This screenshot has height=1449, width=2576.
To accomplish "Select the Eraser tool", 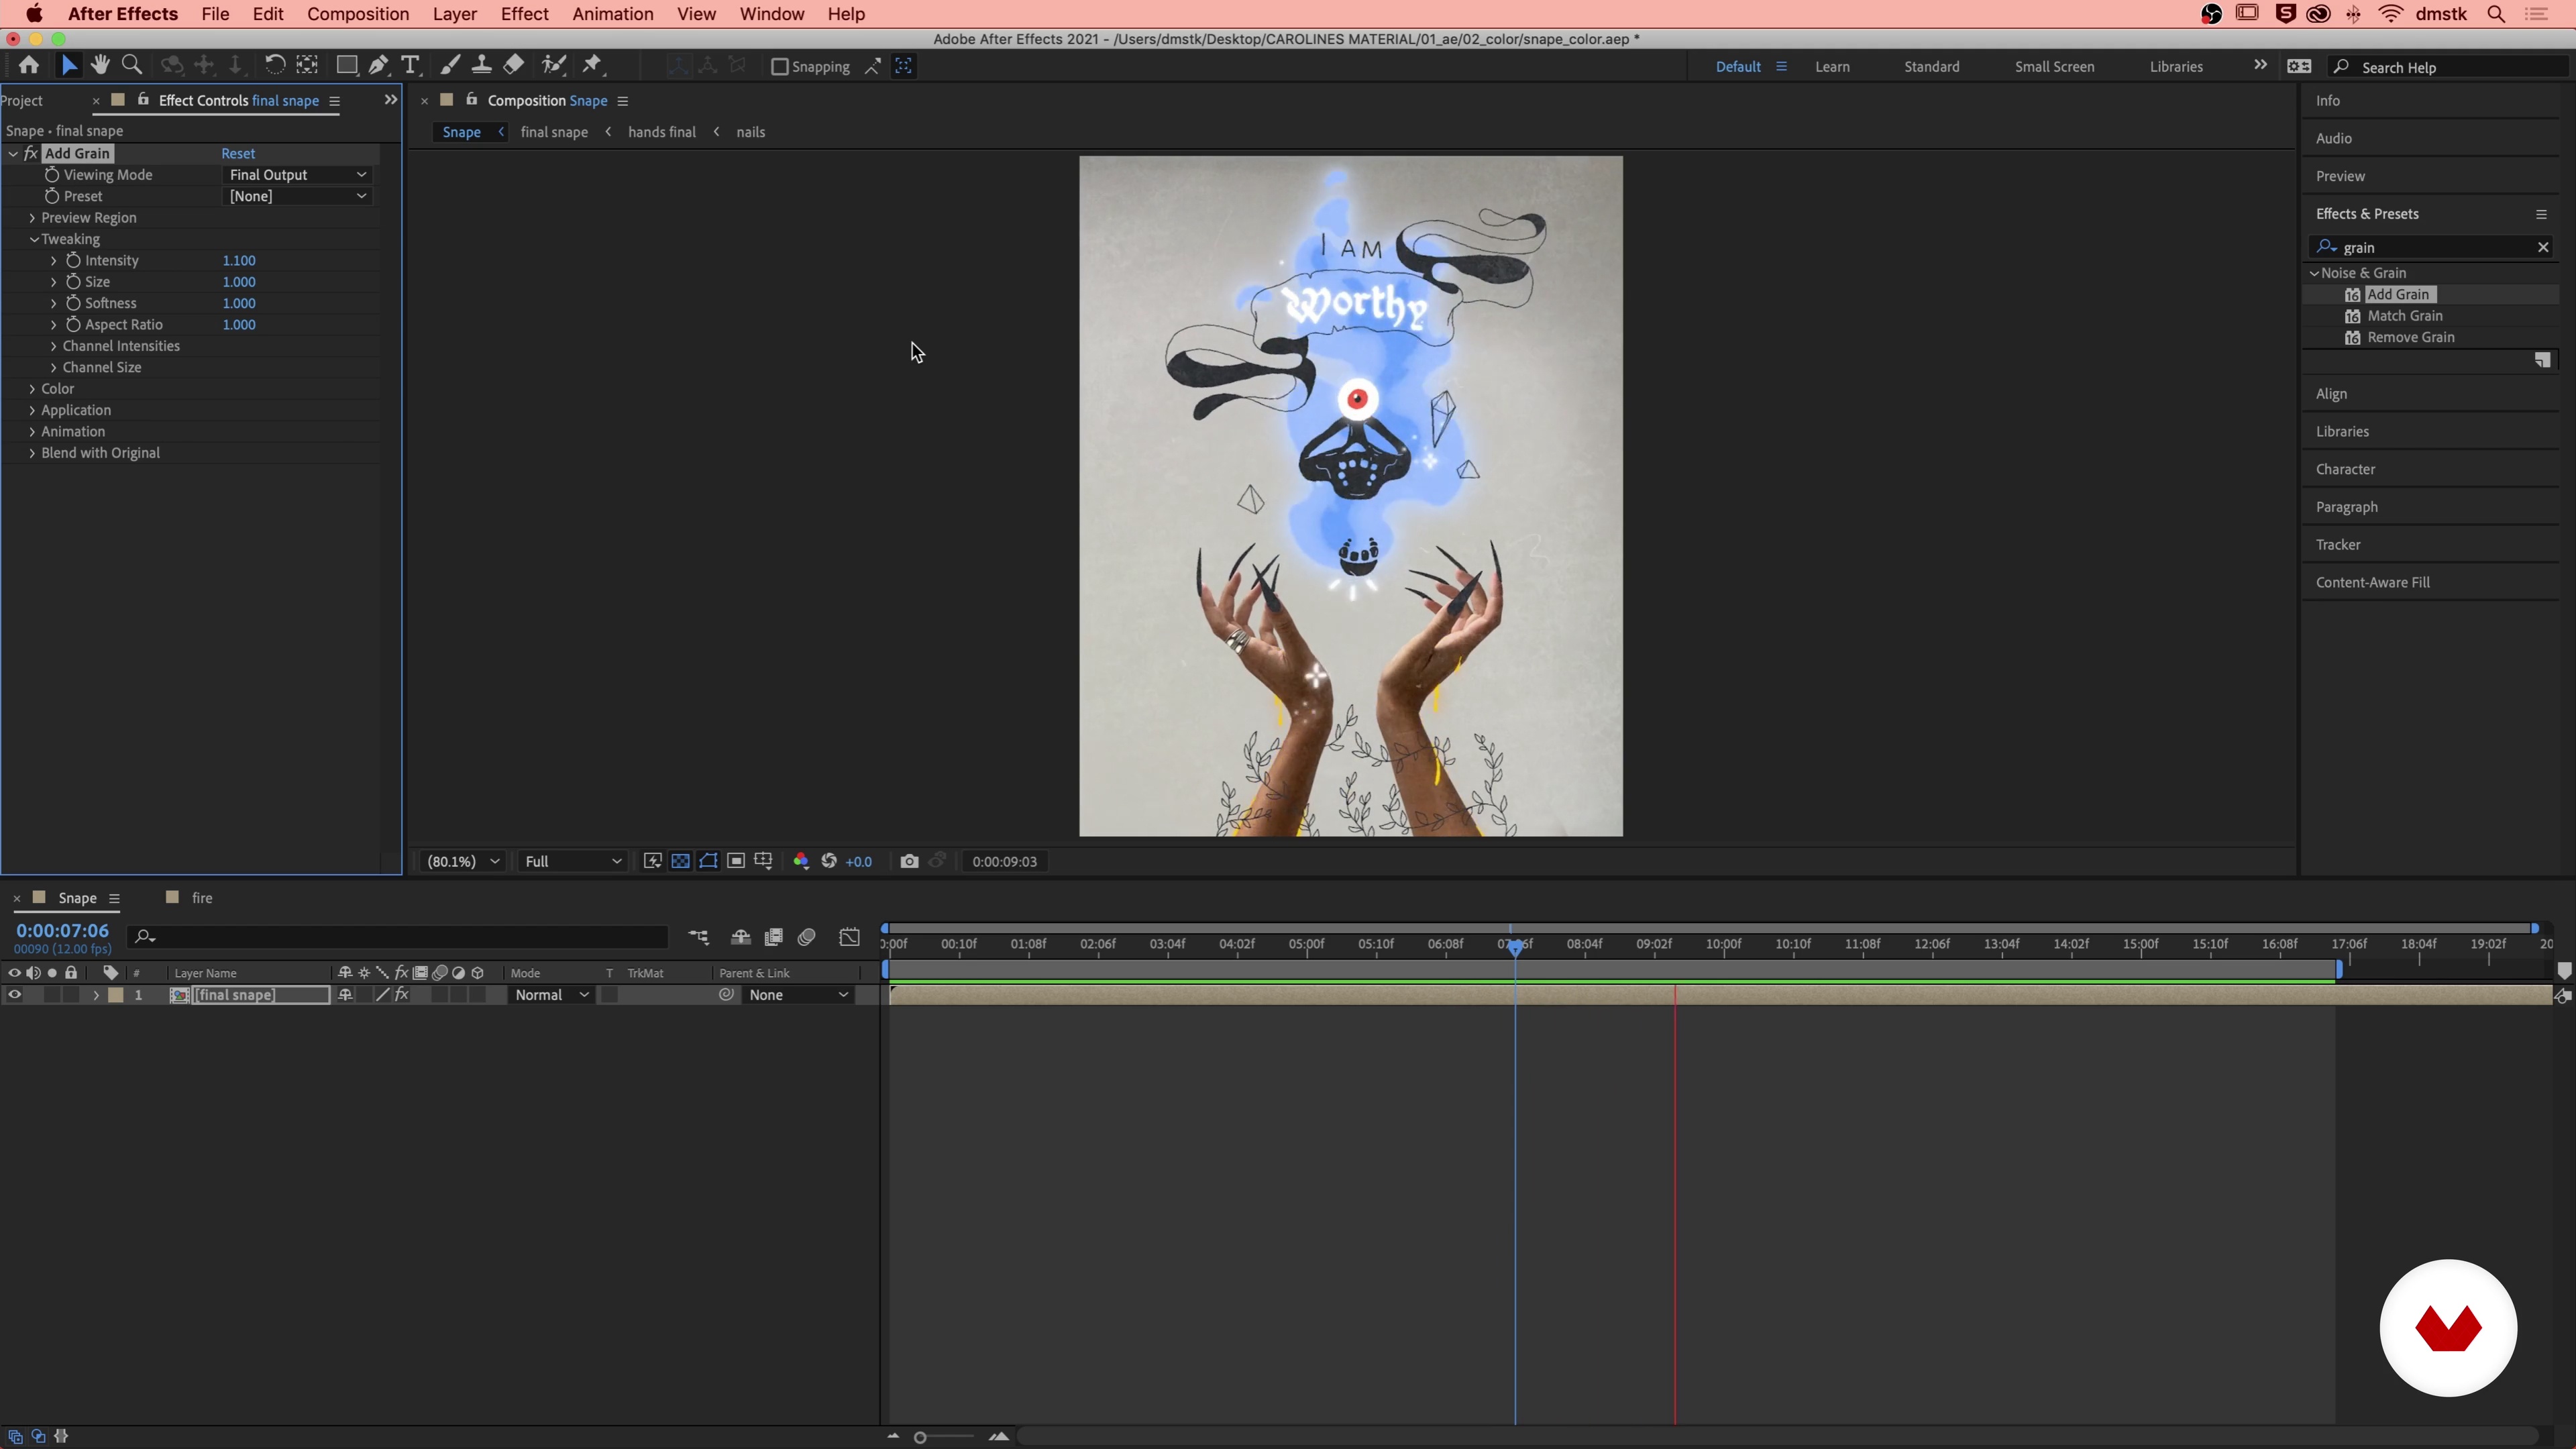I will (513, 66).
